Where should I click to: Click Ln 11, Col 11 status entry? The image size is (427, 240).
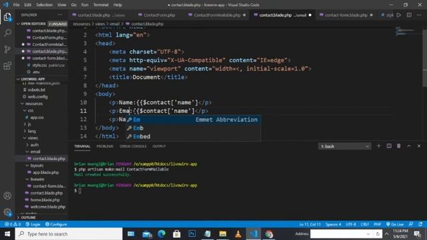coord(310,224)
